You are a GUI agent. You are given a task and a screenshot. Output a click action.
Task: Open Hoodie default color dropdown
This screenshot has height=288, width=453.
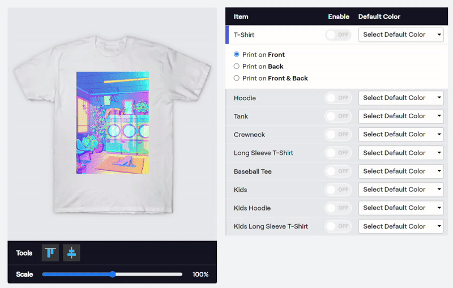401,98
